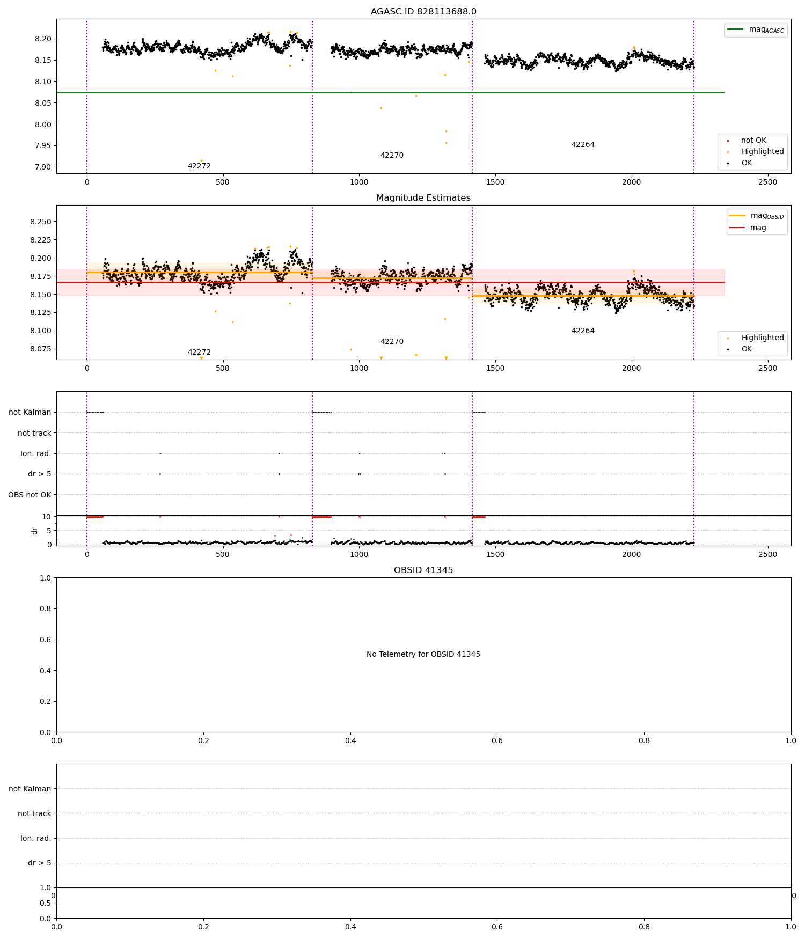Click the red "mag" legend entry
The height and width of the screenshot is (939, 805).
point(748,228)
